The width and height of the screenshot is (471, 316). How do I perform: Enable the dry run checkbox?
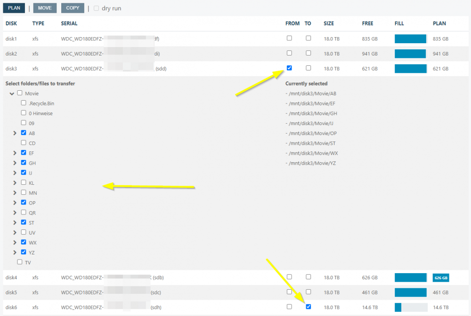click(96, 8)
